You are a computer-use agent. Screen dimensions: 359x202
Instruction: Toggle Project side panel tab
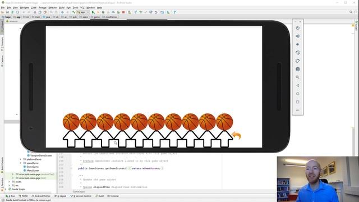click(2, 27)
